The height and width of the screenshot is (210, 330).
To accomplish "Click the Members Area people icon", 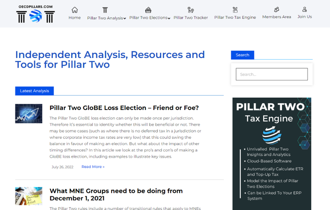I will click(x=276, y=10).
